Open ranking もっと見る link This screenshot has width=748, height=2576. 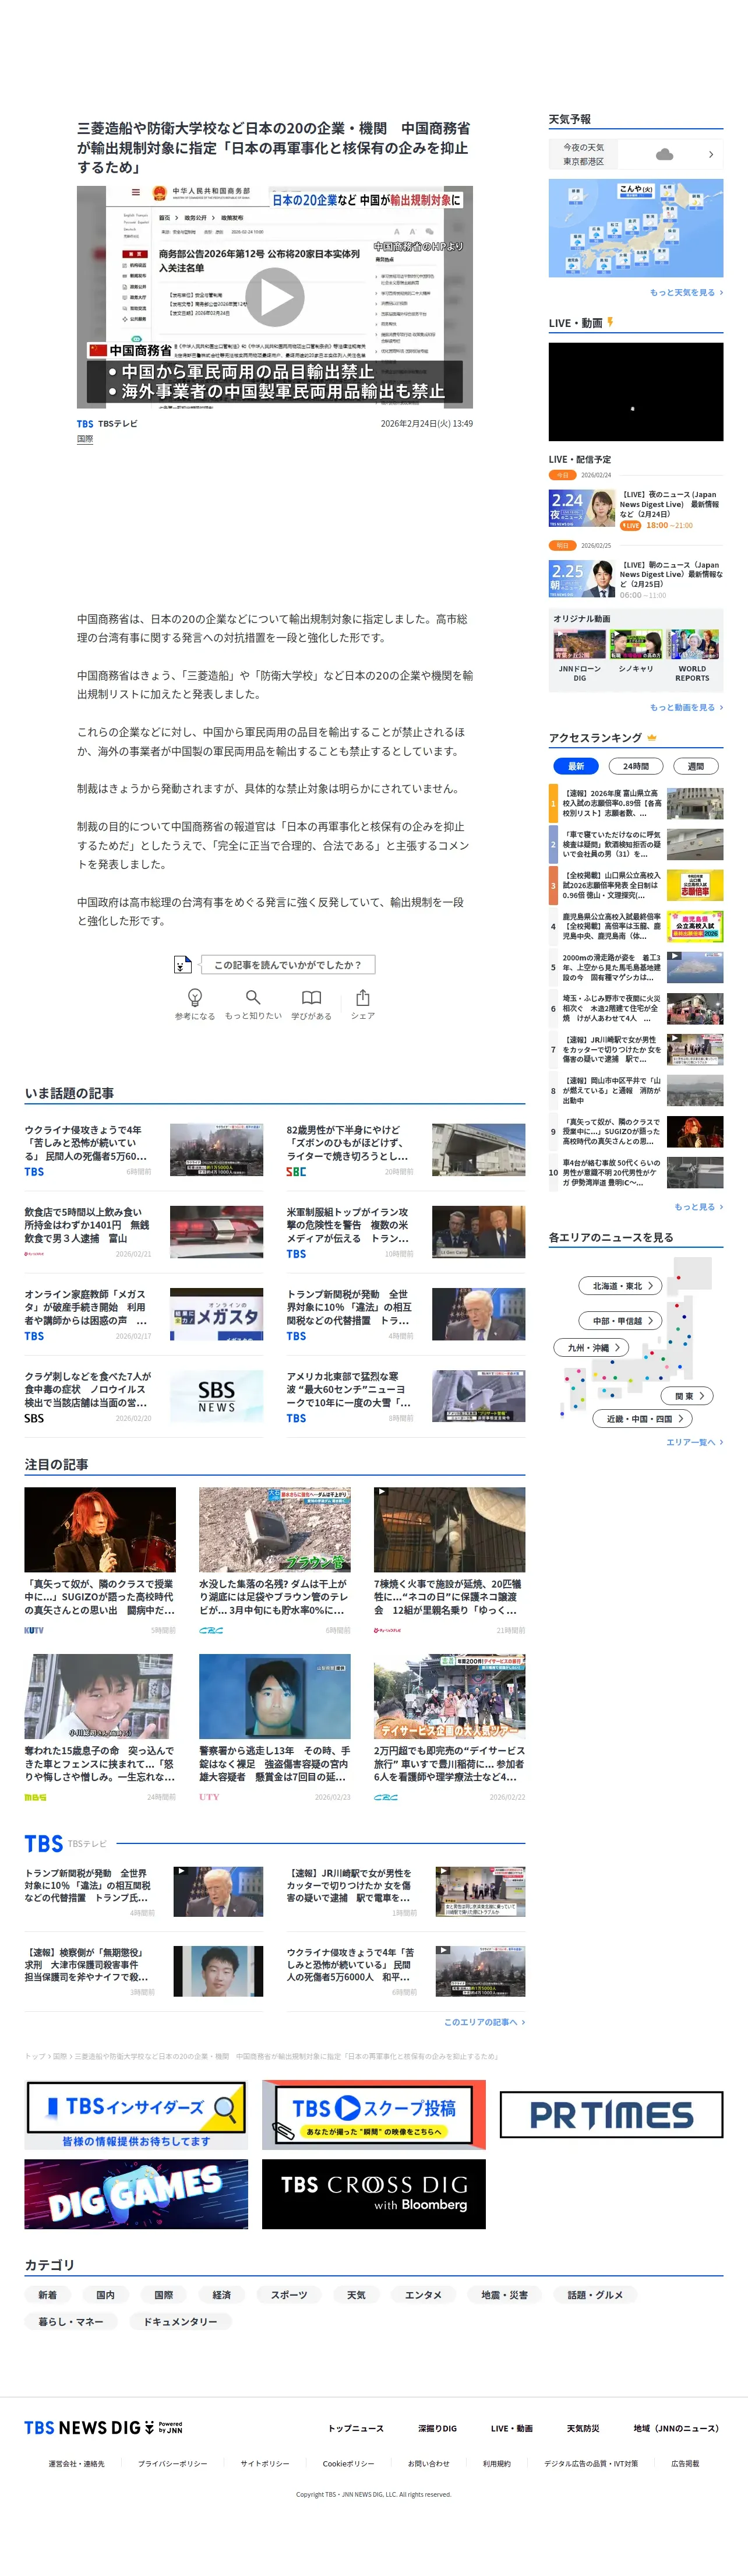698,1207
